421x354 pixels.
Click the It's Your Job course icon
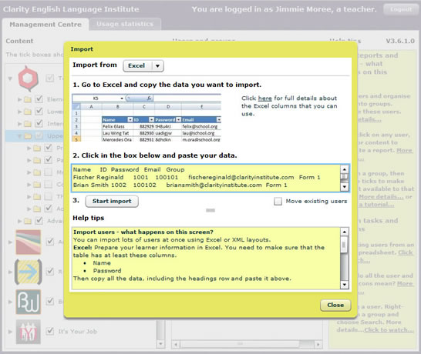29,332
